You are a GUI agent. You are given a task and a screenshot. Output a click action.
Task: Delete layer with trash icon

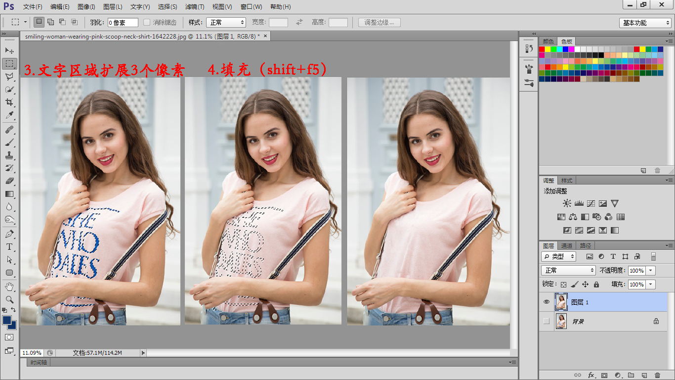(657, 376)
